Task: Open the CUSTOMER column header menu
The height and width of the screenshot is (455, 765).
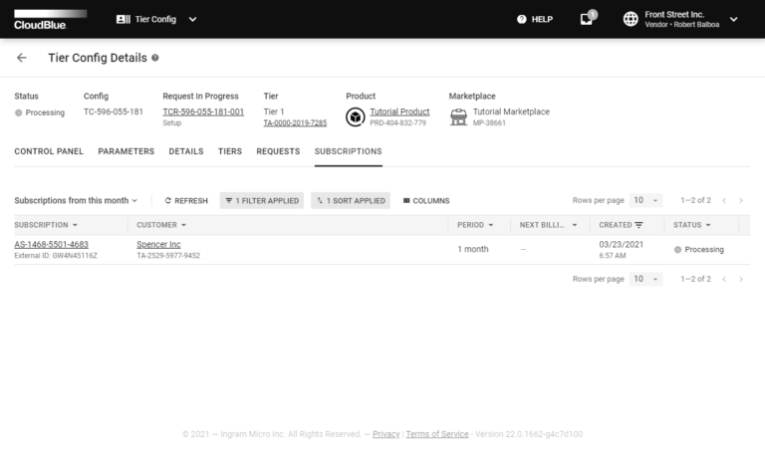Action: [x=184, y=225]
